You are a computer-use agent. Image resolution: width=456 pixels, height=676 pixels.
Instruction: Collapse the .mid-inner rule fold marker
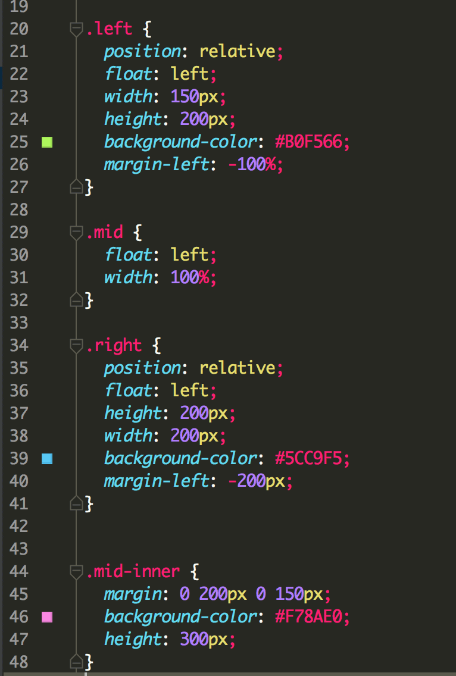[x=76, y=572]
